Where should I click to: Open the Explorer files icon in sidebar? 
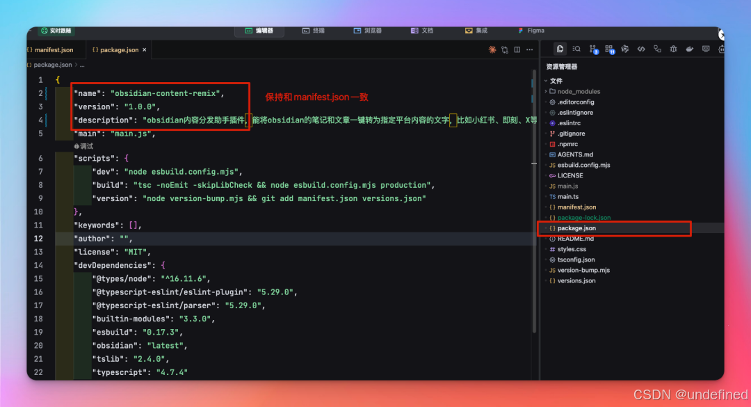pyautogui.click(x=560, y=49)
